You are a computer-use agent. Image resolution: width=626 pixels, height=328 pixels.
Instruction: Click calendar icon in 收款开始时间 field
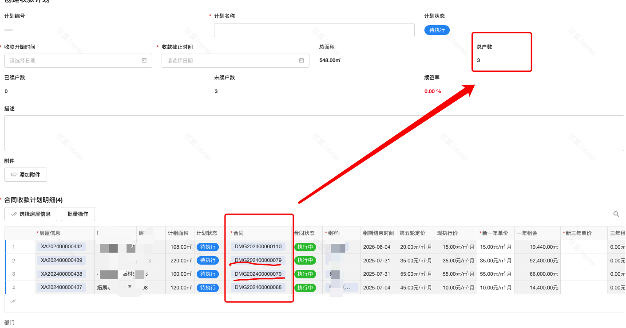[144, 61]
